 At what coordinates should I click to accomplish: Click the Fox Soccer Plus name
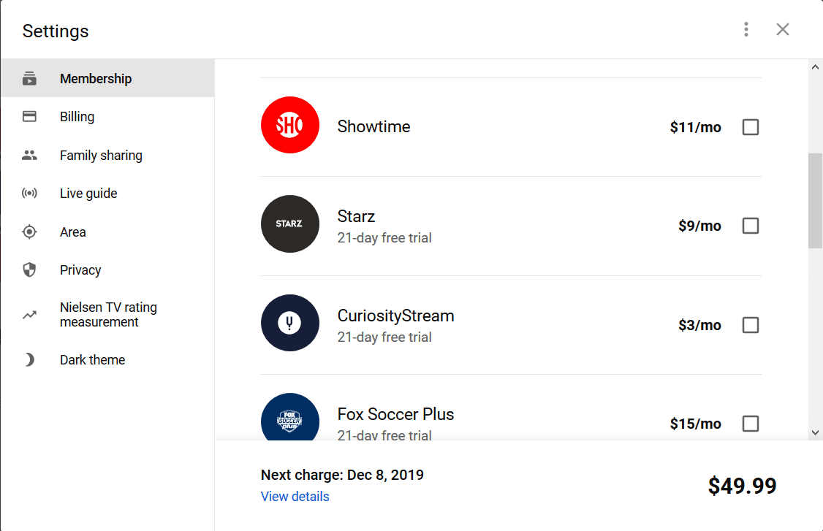pyautogui.click(x=395, y=414)
